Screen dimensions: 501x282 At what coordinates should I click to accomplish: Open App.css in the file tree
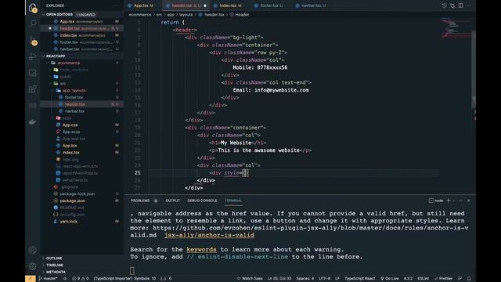click(70, 125)
